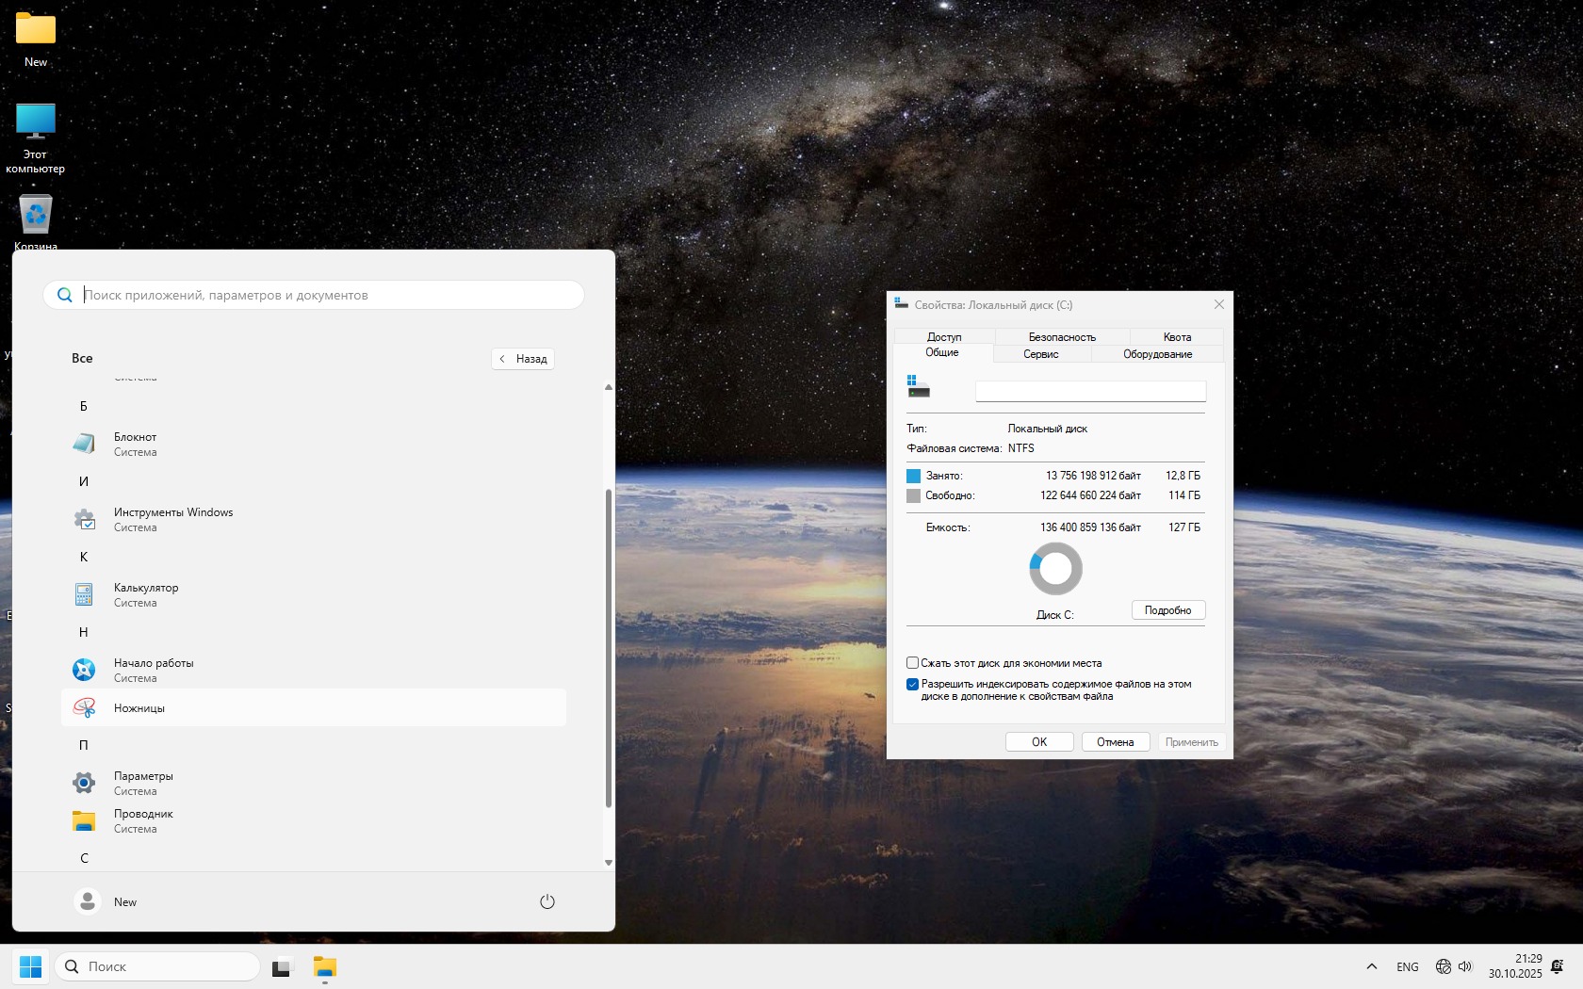Uncheck 'Разрешить индексировать' checkbox
Screen dimensions: 1583x989
pyautogui.click(x=912, y=685)
